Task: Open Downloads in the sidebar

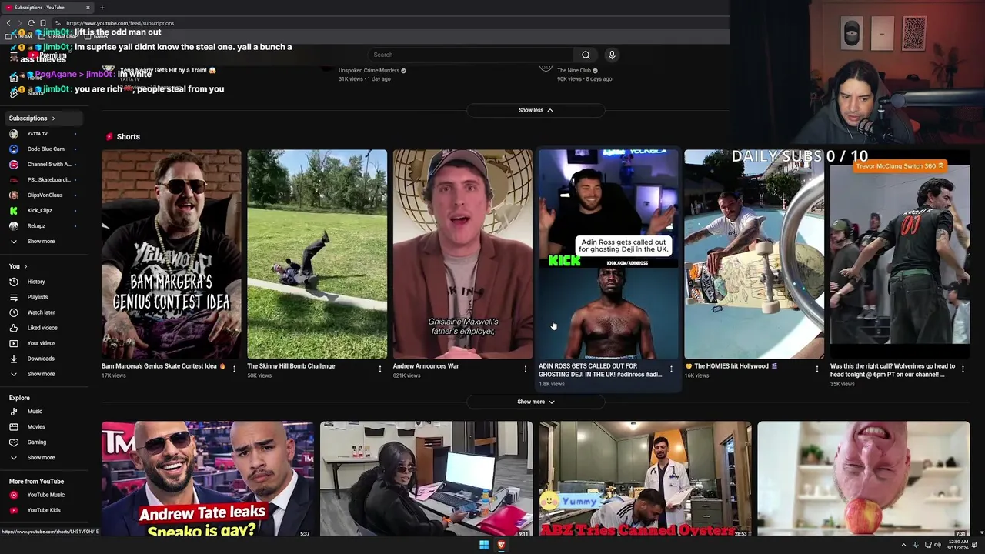Action: point(40,359)
